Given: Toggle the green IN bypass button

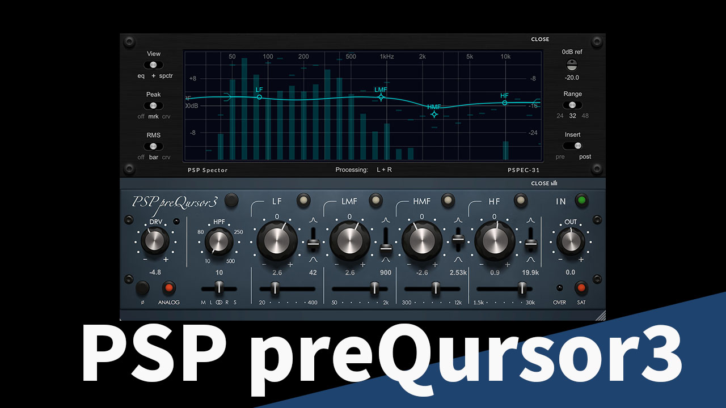Looking at the screenshot, I should click(x=581, y=200).
